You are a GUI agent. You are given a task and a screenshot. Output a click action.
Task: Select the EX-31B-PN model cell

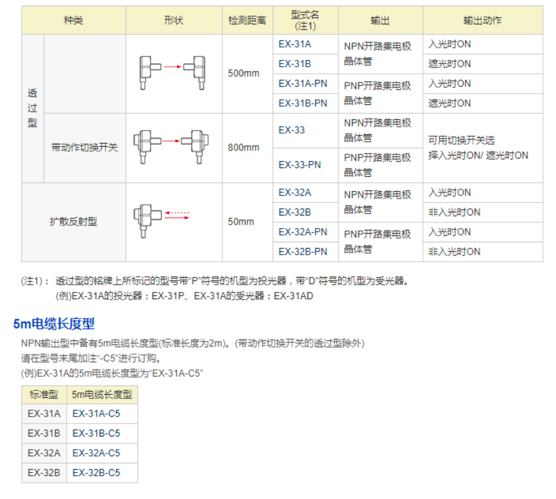(303, 103)
